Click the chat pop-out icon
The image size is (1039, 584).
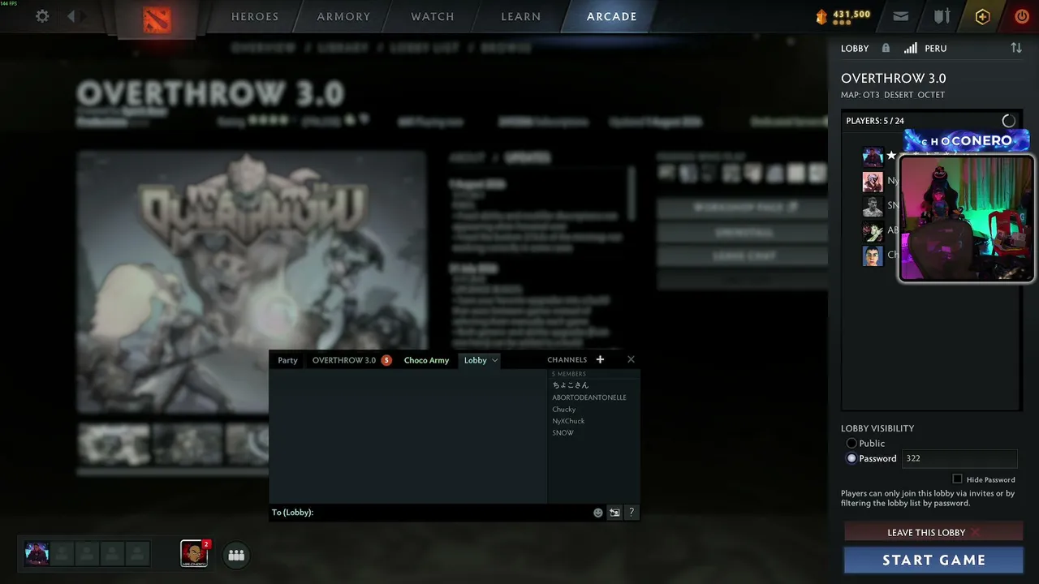(614, 513)
